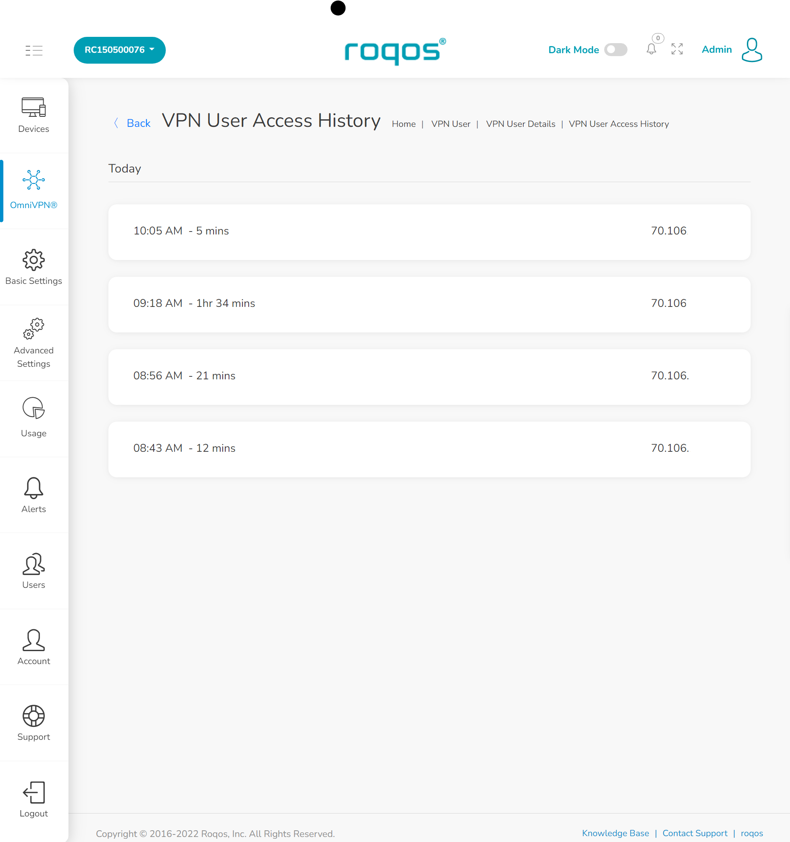Toggle the hamburger sidebar menu icon
The image size is (790, 842).
[x=34, y=50]
